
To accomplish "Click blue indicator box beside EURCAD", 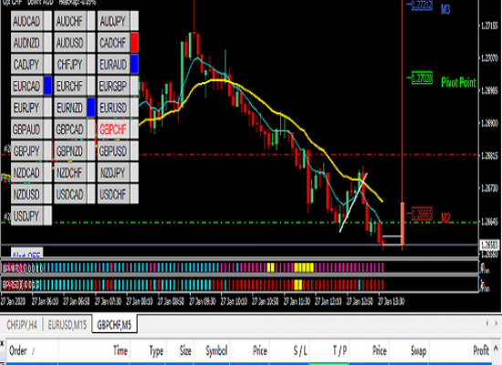I will [x=47, y=86].
